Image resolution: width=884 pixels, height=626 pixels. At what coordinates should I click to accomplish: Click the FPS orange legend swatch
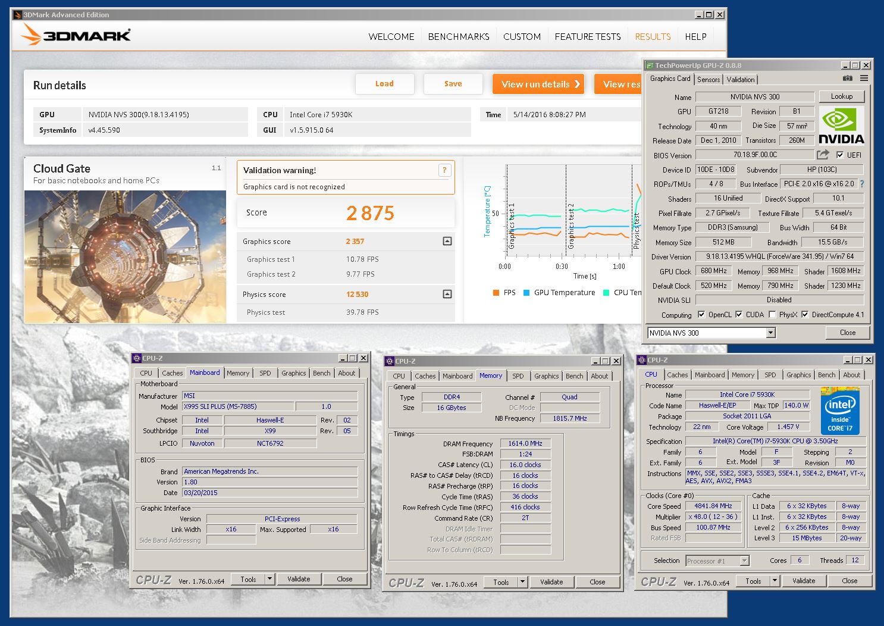pos(496,293)
